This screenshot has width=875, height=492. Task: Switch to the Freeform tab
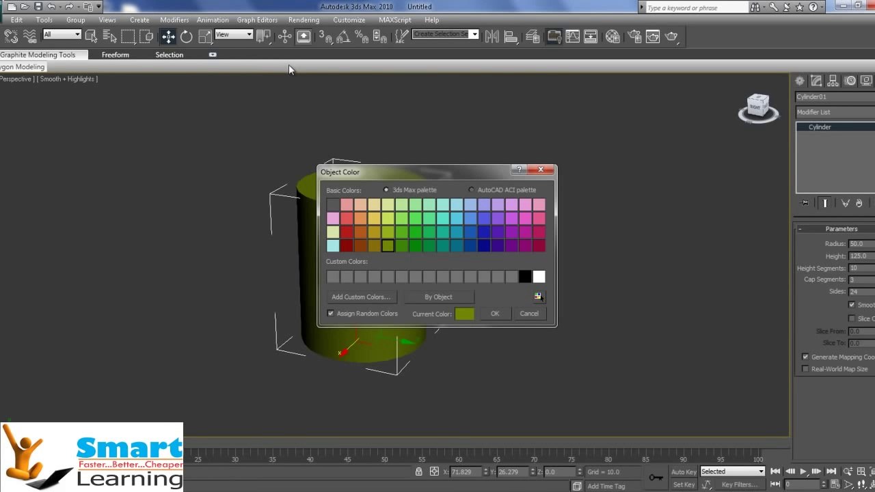(x=116, y=55)
